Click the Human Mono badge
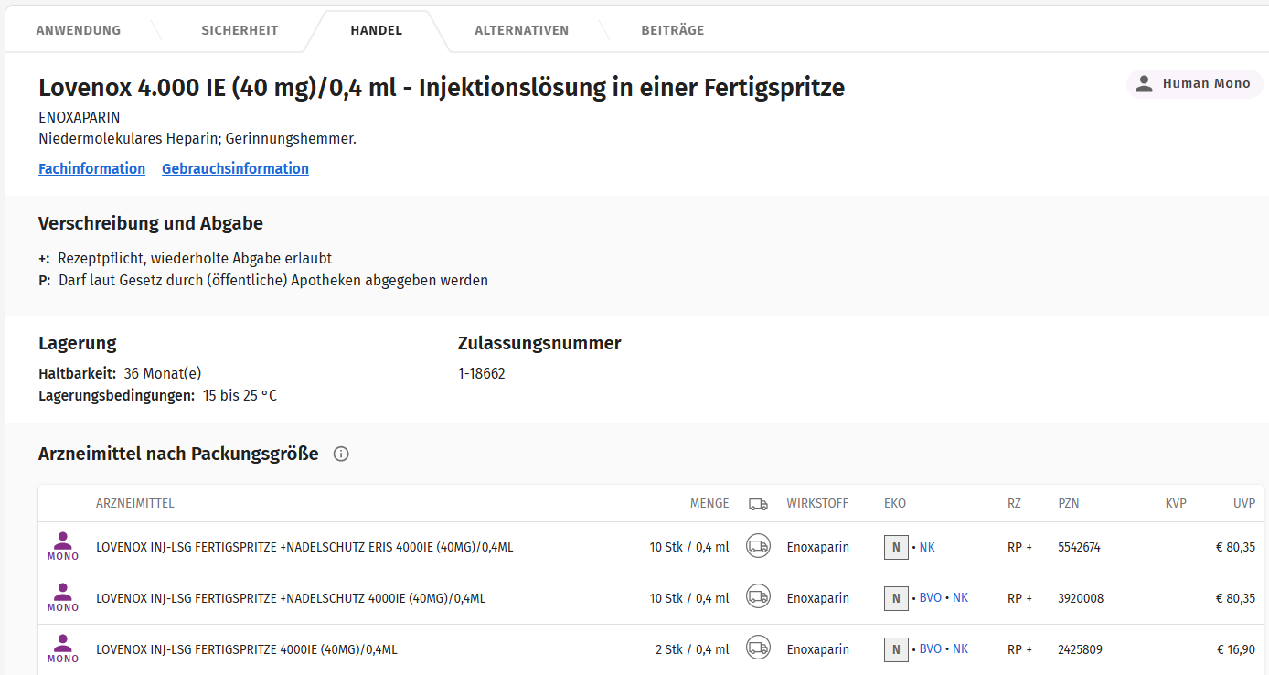The height and width of the screenshot is (675, 1269). 1195,83
